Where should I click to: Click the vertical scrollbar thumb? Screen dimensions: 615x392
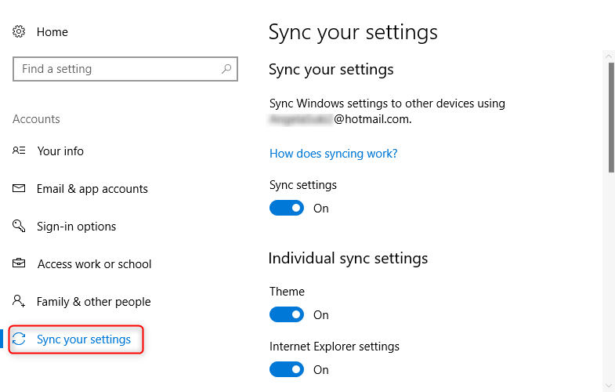pyautogui.click(x=611, y=117)
